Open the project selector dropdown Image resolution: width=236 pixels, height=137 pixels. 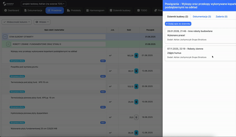pyautogui.click(x=43, y=4)
